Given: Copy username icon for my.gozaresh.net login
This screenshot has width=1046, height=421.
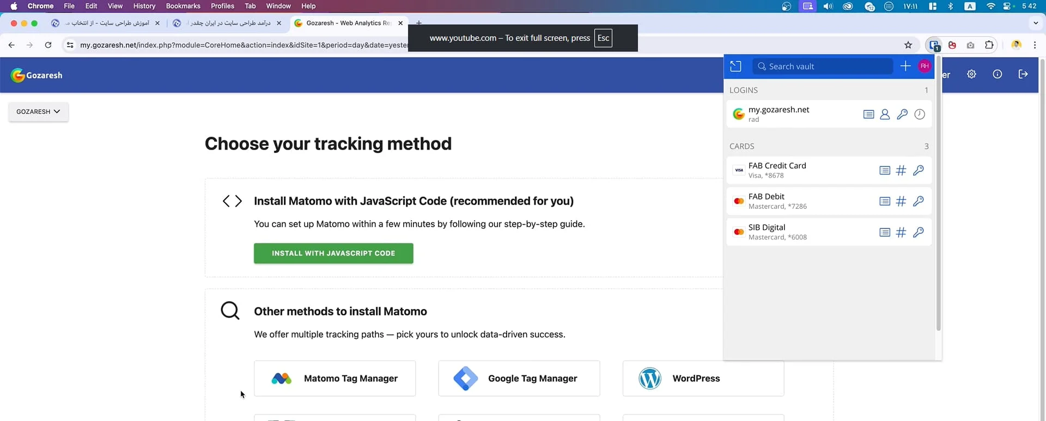Looking at the screenshot, I should pyautogui.click(x=885, y=114).
